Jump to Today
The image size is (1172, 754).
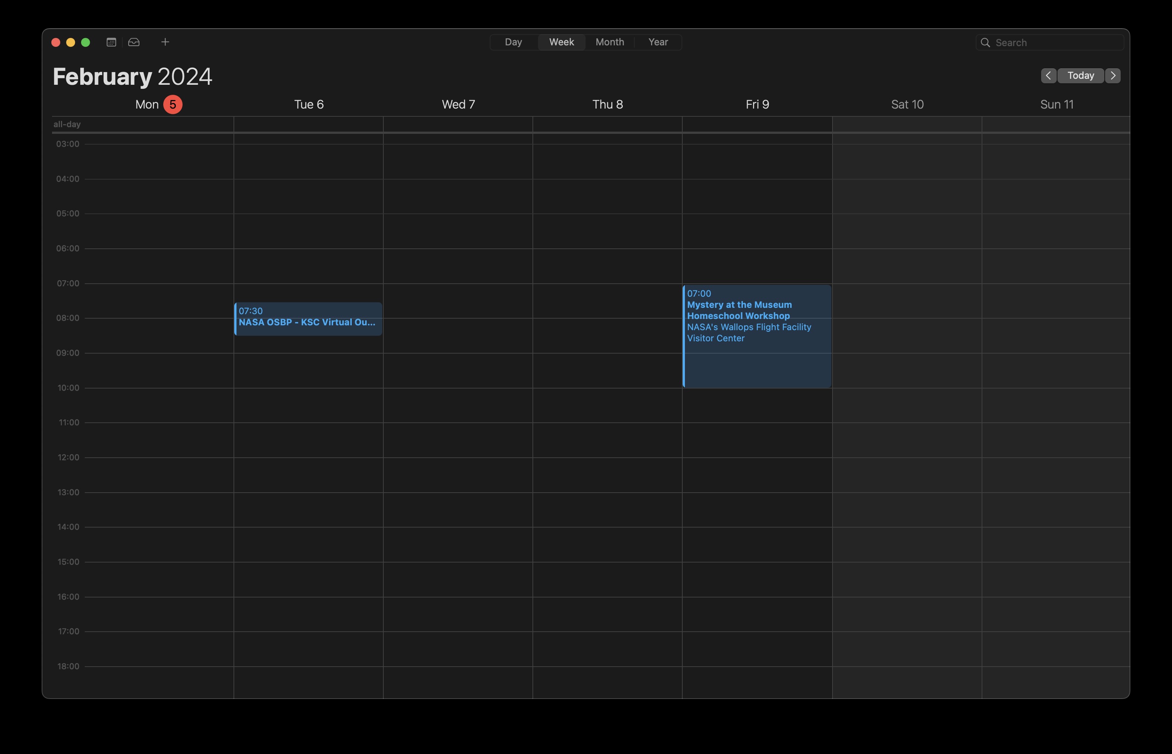pyautogui.click(x=1081, y=75)
